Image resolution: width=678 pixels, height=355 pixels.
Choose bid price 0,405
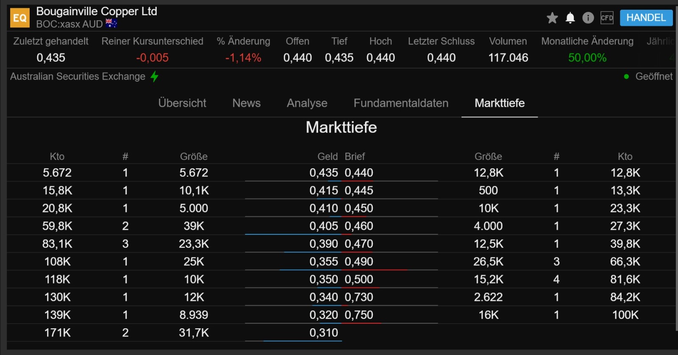[x=324, y=226]
